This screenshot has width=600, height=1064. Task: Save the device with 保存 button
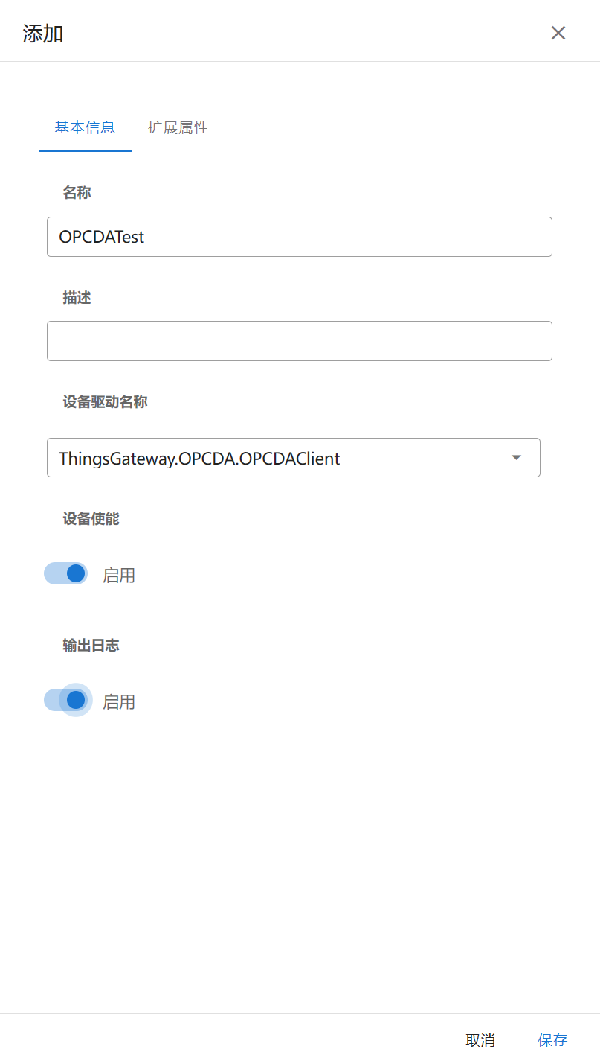[x=552, y=1040]
